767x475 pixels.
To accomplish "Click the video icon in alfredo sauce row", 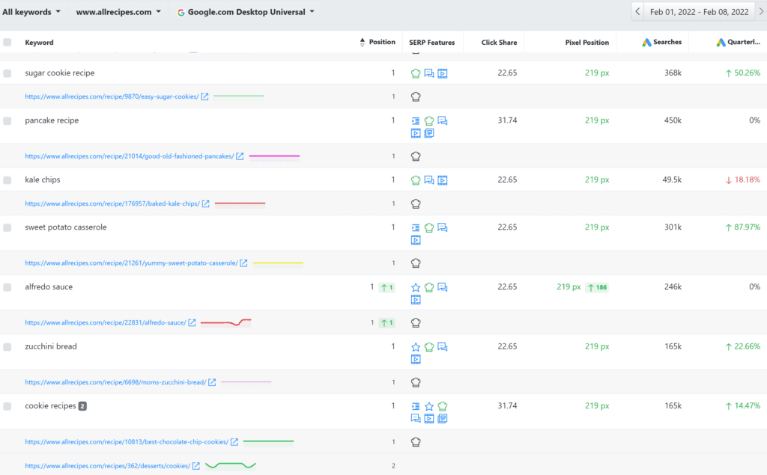I will (x=415, y=299).
